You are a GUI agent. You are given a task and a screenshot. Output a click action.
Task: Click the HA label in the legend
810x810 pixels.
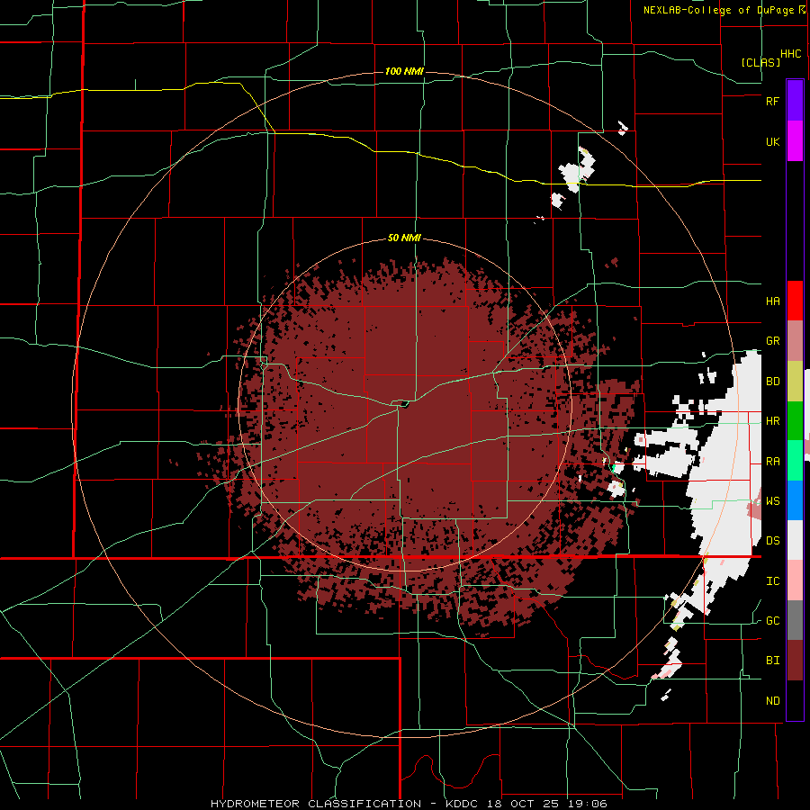pos(772,301)
